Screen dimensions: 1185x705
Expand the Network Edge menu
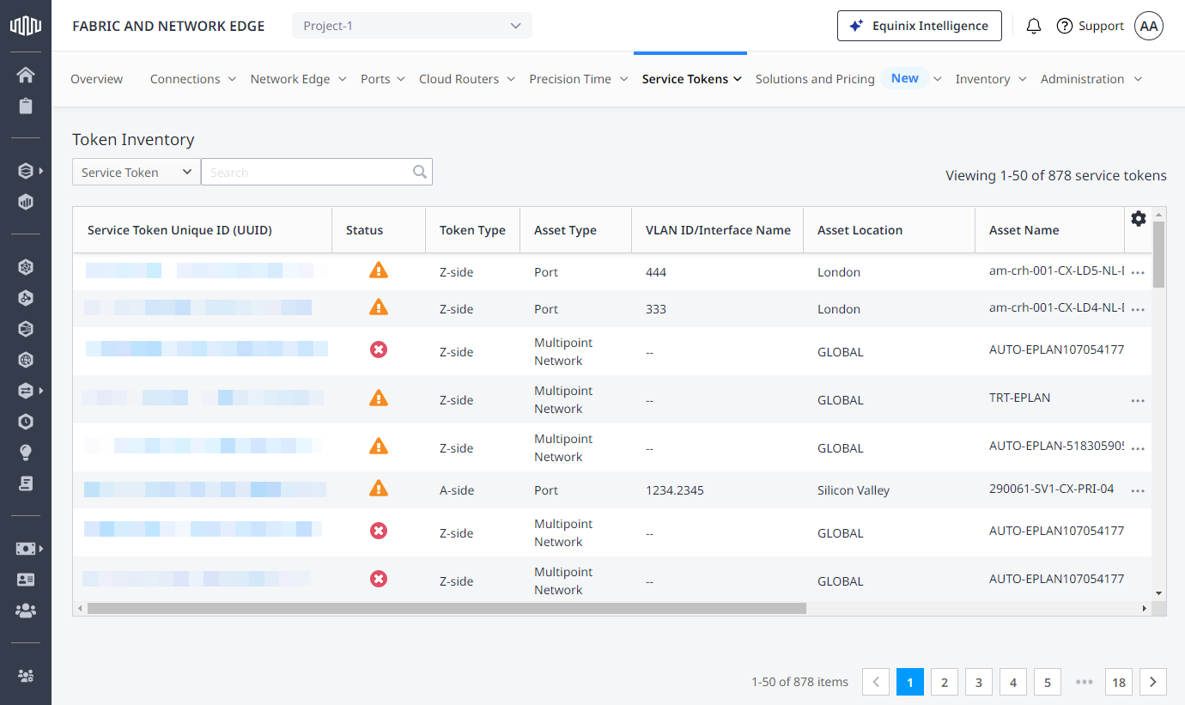tap(298, 79)
